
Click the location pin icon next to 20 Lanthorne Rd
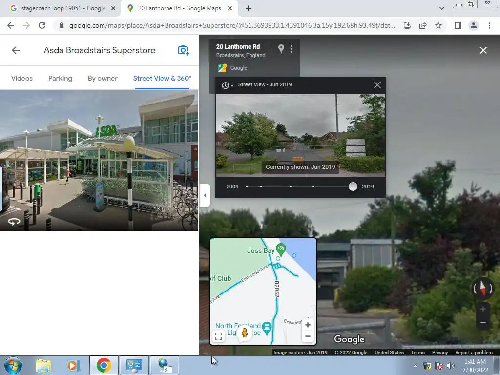pyautogui.click(x=281, y=49)
